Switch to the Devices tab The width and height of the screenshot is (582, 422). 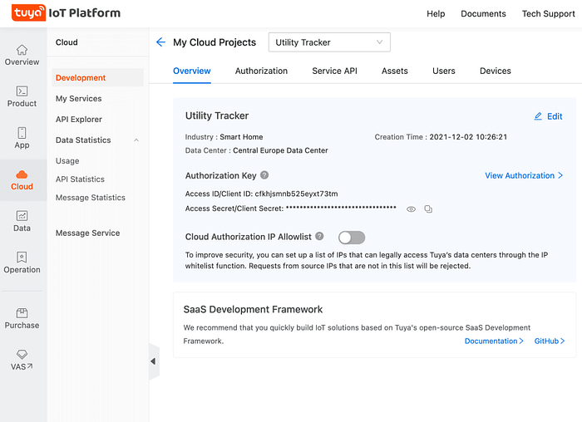click(496, 71)
